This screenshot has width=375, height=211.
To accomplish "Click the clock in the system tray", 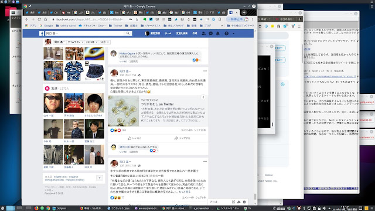I will click(345, 209).
